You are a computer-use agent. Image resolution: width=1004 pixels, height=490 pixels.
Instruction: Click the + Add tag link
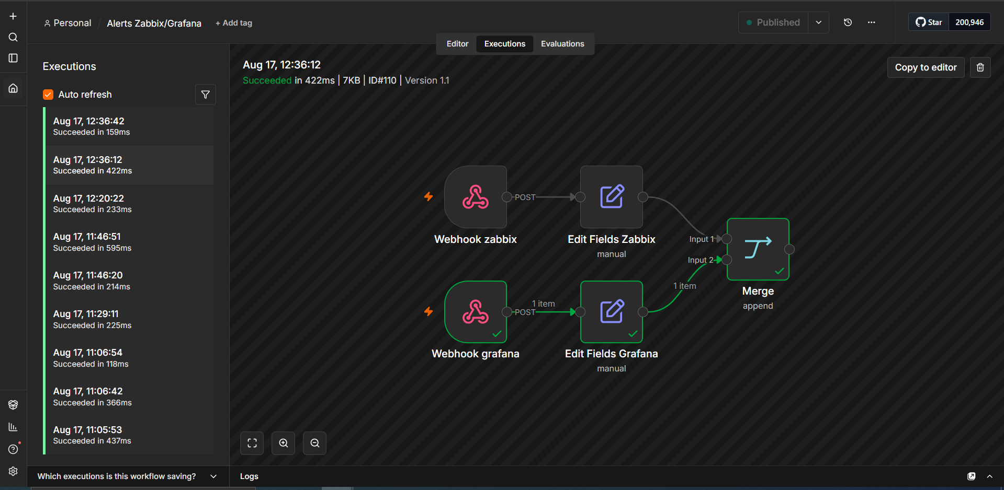pos(234,23)
